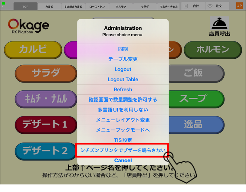
Task: Toggle 多言語UIを利用しない setting
Action: (x=123, y=110)
